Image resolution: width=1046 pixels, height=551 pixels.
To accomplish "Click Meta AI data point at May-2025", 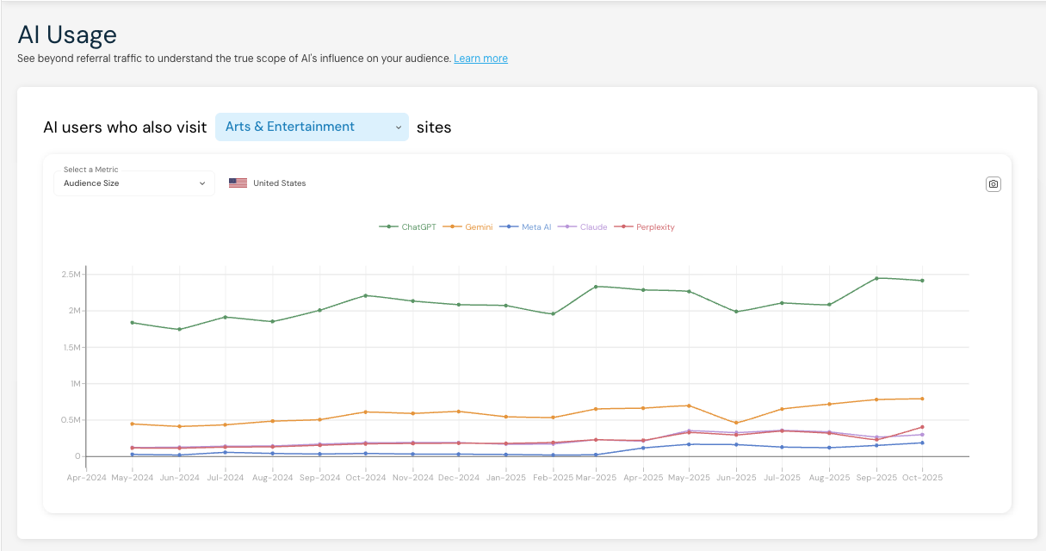I will tap(689, 444).
